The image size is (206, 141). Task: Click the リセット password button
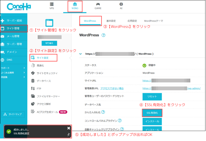coord(152,97)
